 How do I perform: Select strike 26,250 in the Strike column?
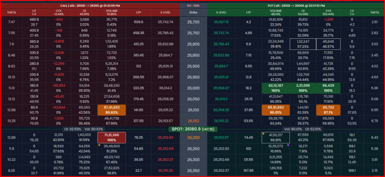click(193, 149)
